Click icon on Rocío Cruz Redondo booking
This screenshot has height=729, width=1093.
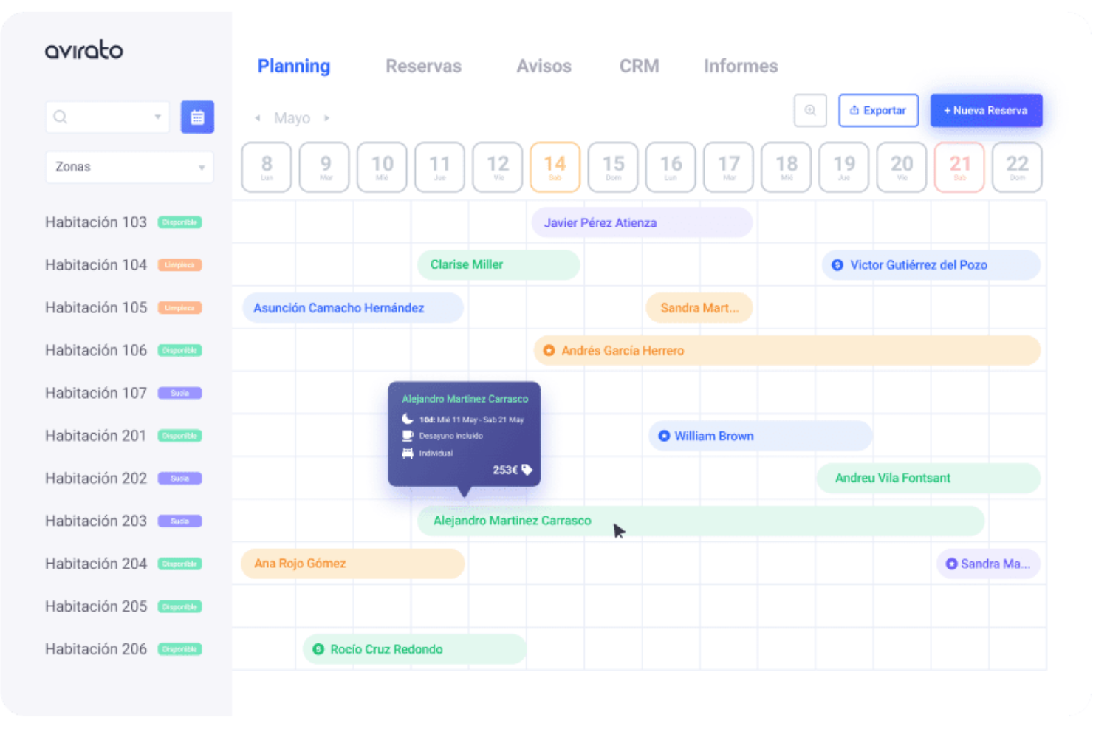(x=318, y=649)
